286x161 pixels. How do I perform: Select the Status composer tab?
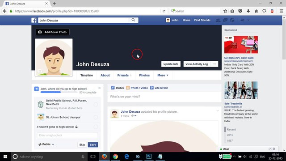pos(117,88)
